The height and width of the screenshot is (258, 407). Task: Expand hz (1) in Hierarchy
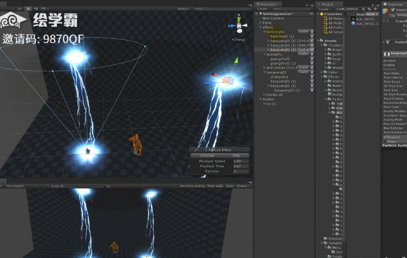pyautogui.click(x=264, y=104)
